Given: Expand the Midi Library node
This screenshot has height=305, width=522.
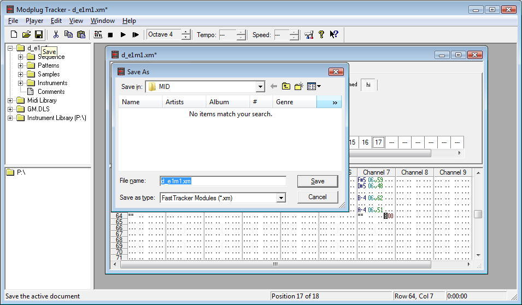Looking at the screenshot, I should [x=10, y=100].
